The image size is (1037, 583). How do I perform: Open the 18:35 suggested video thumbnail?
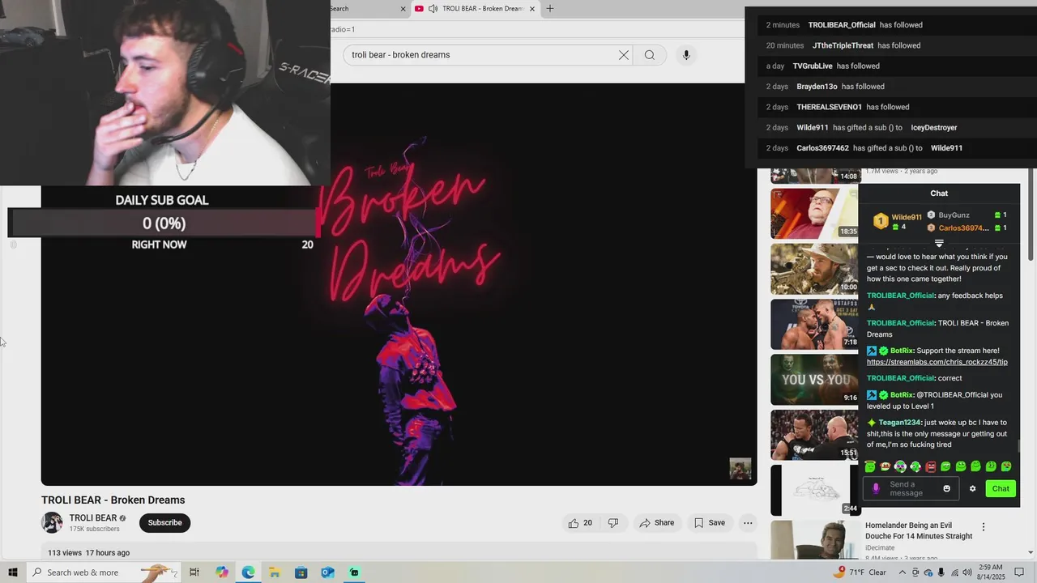click(813, 214)
